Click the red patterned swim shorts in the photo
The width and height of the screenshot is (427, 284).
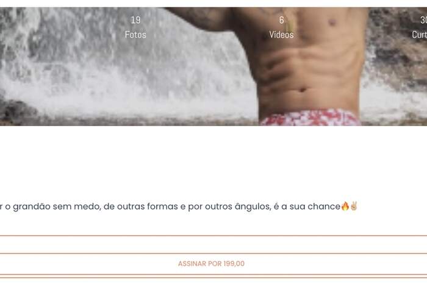(x=310, y=118)
